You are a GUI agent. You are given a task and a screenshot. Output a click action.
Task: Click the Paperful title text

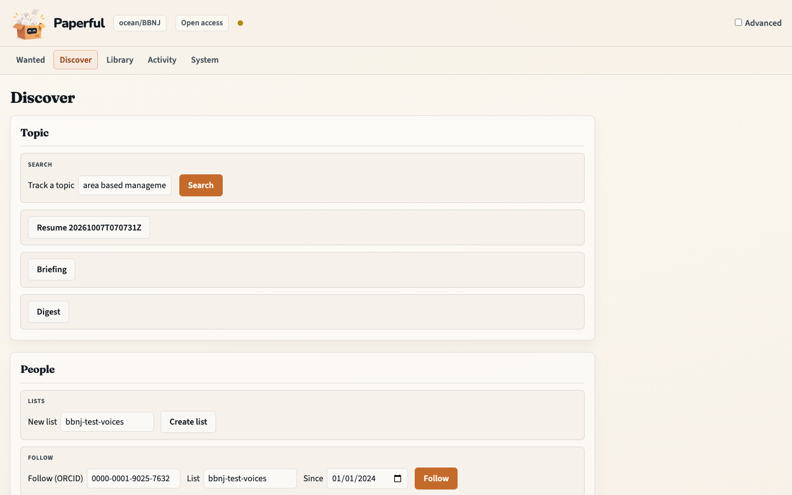pos(79,23)
